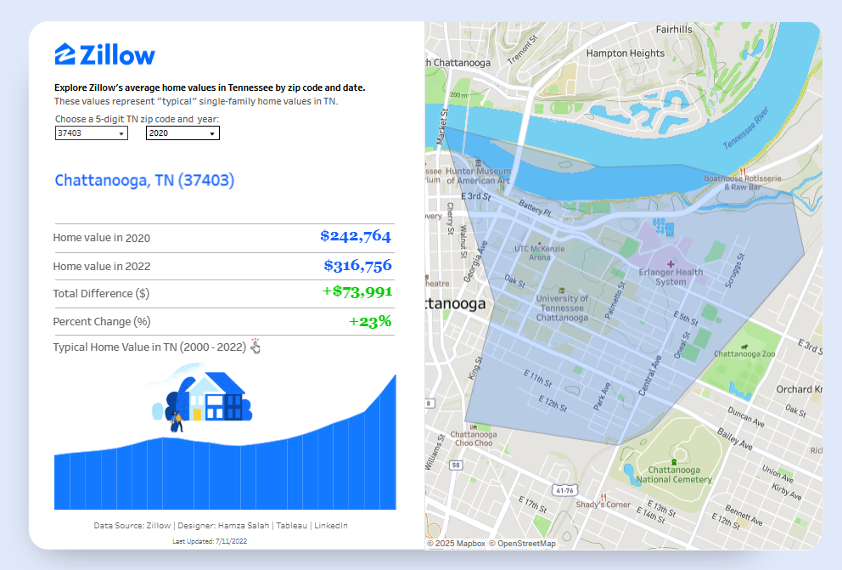
Task: Click the Chattanooga National Cemetery marker
Action: pos(674,461)
